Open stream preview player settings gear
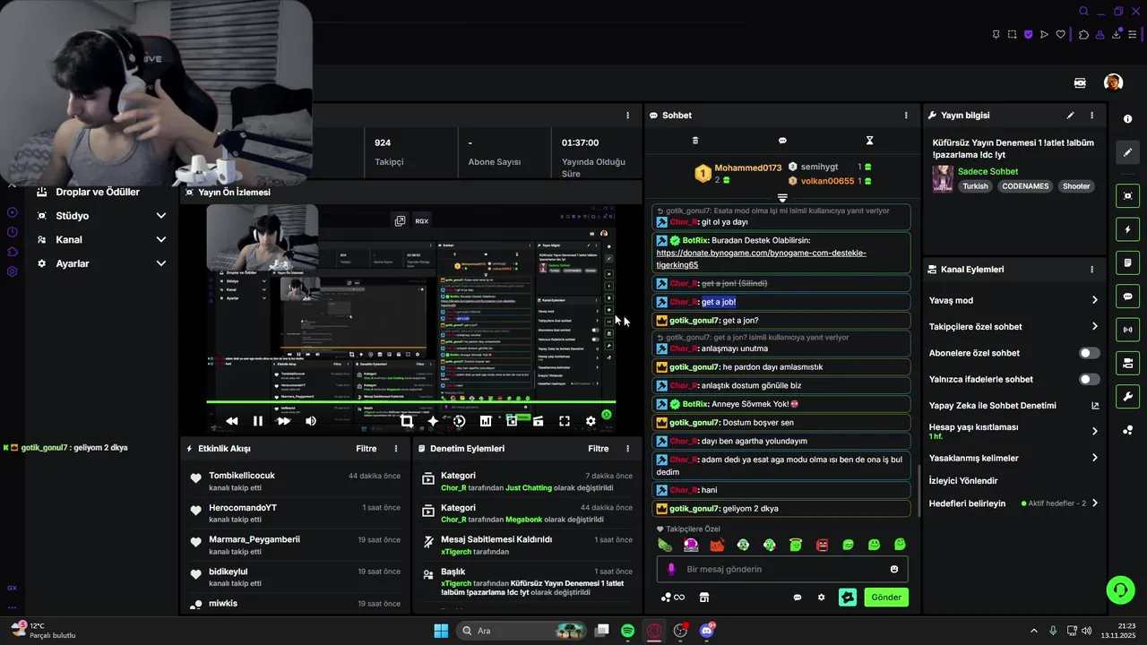 (591, 421)
